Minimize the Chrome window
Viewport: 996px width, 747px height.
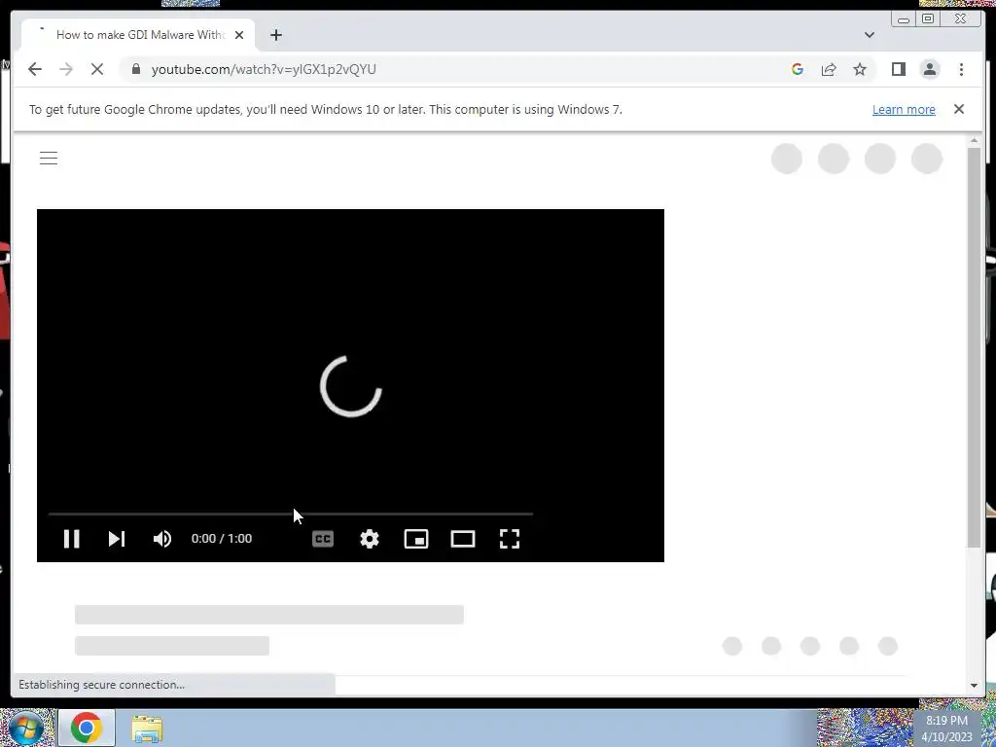(x=904, y=19)
